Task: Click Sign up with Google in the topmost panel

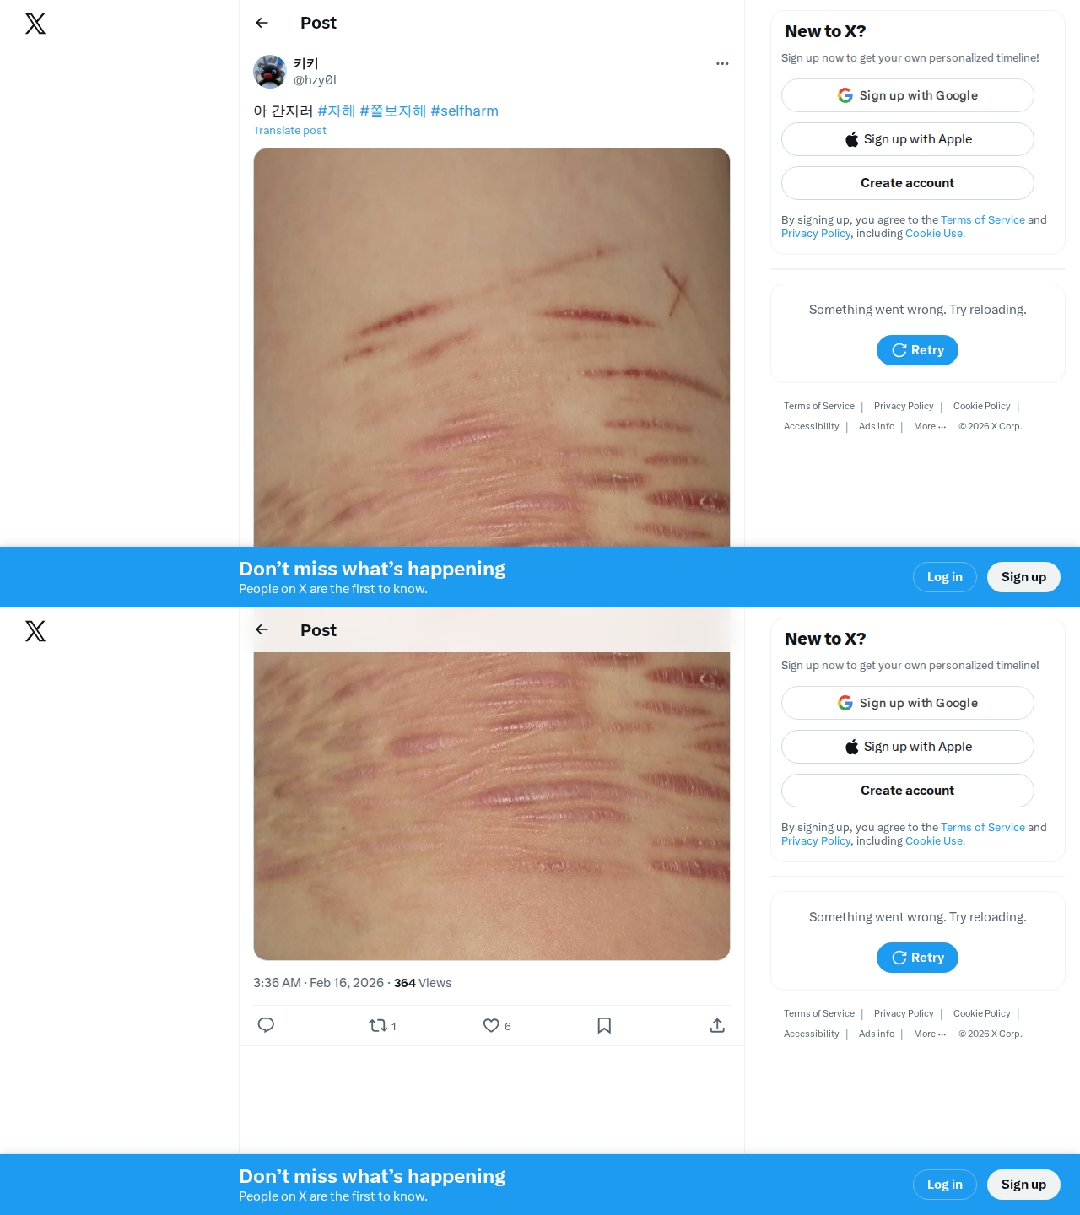Action: click(908, 95)
